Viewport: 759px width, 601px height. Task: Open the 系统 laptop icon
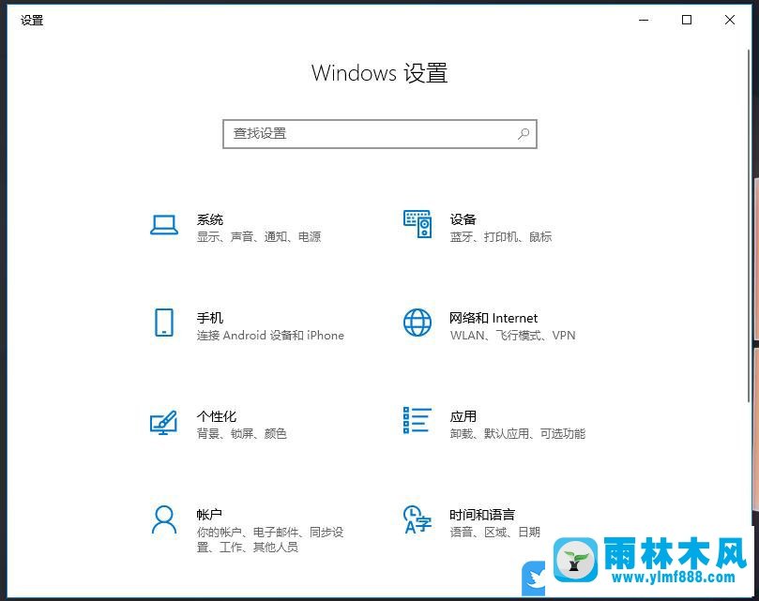(164, 225)
